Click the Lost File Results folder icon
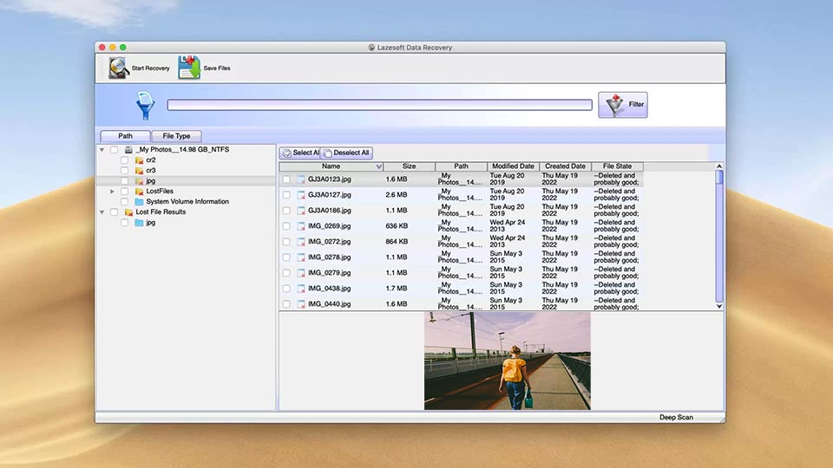 [x=128, y=212]
